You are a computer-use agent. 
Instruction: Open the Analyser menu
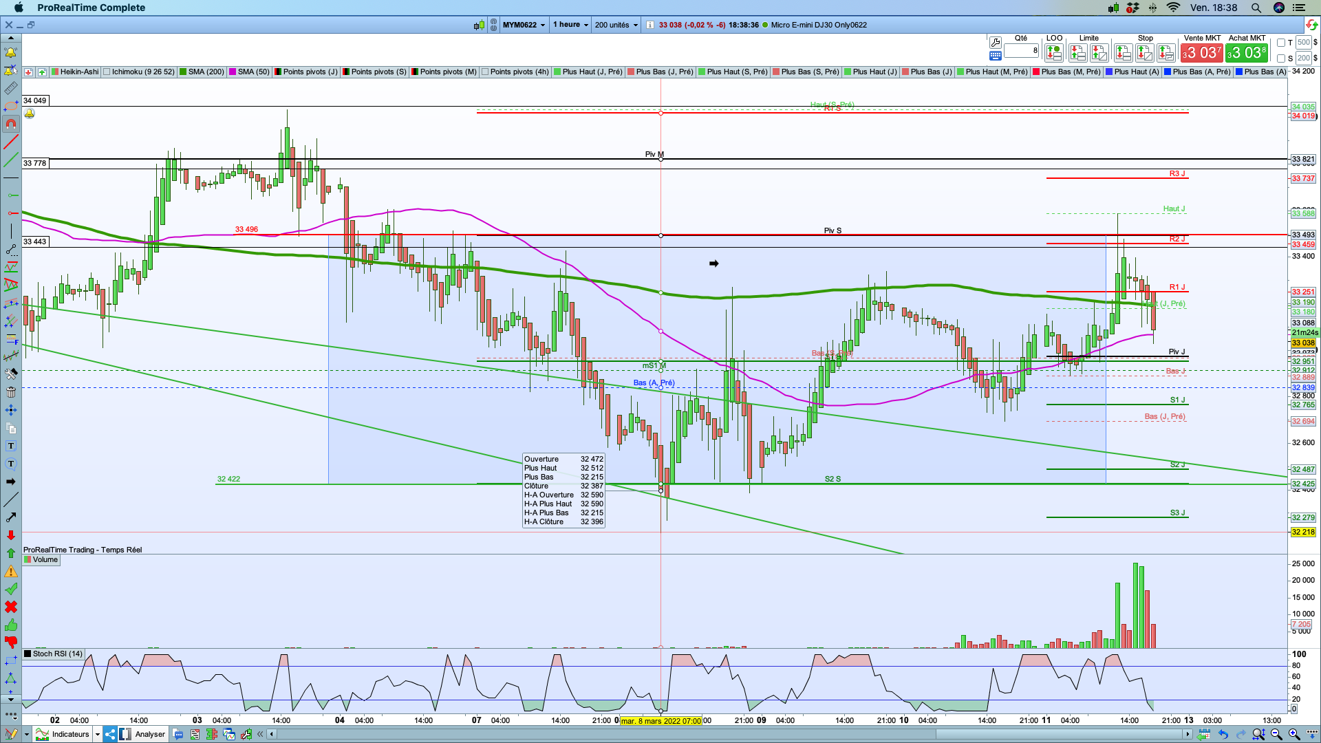click(149, 734)
